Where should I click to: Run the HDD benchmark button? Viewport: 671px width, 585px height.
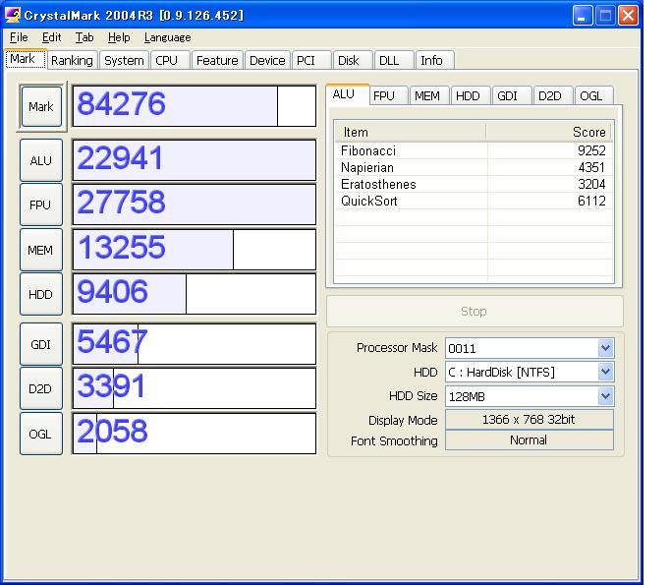pyautogui.click(x=41, y=294)
